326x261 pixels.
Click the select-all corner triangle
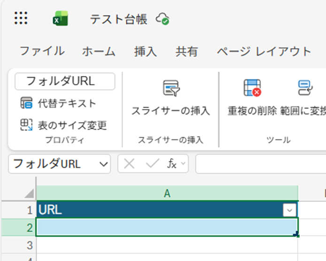[x=29, y=193]
